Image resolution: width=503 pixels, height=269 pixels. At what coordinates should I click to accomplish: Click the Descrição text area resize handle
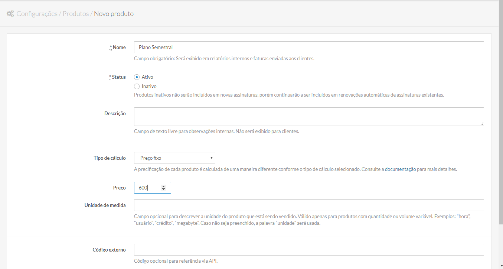pyautogui.click(x=481, y=123)
